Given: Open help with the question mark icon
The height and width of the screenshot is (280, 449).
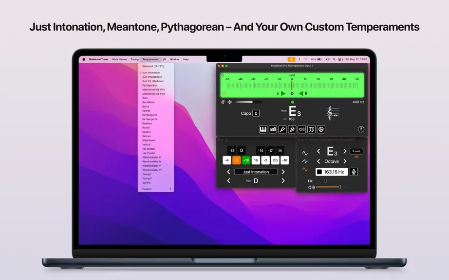Looking at the screenshot, I should (x=361, y=129).
